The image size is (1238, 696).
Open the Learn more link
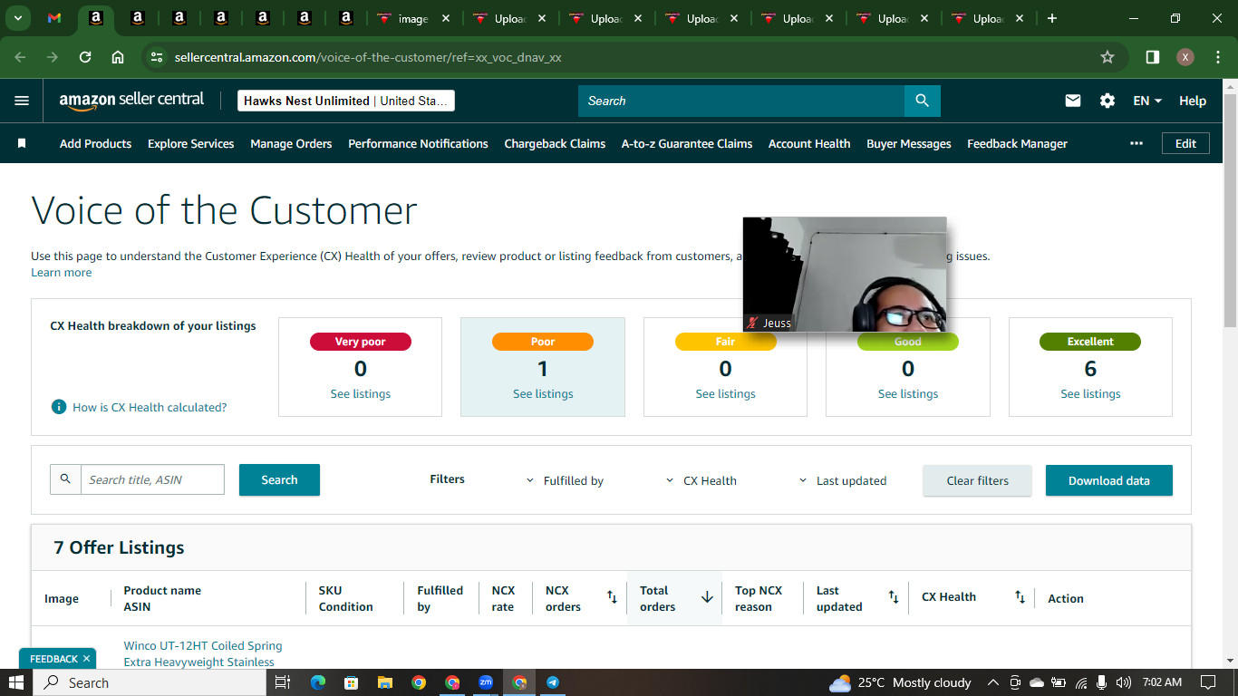pos(62,272)
